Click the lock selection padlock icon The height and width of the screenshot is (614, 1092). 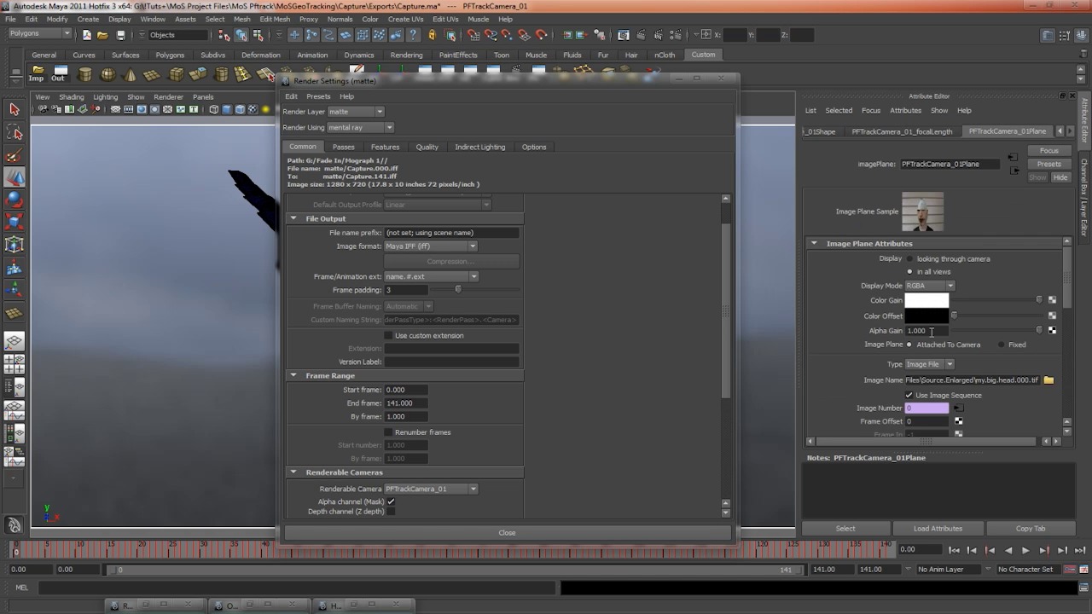(432, 35)
